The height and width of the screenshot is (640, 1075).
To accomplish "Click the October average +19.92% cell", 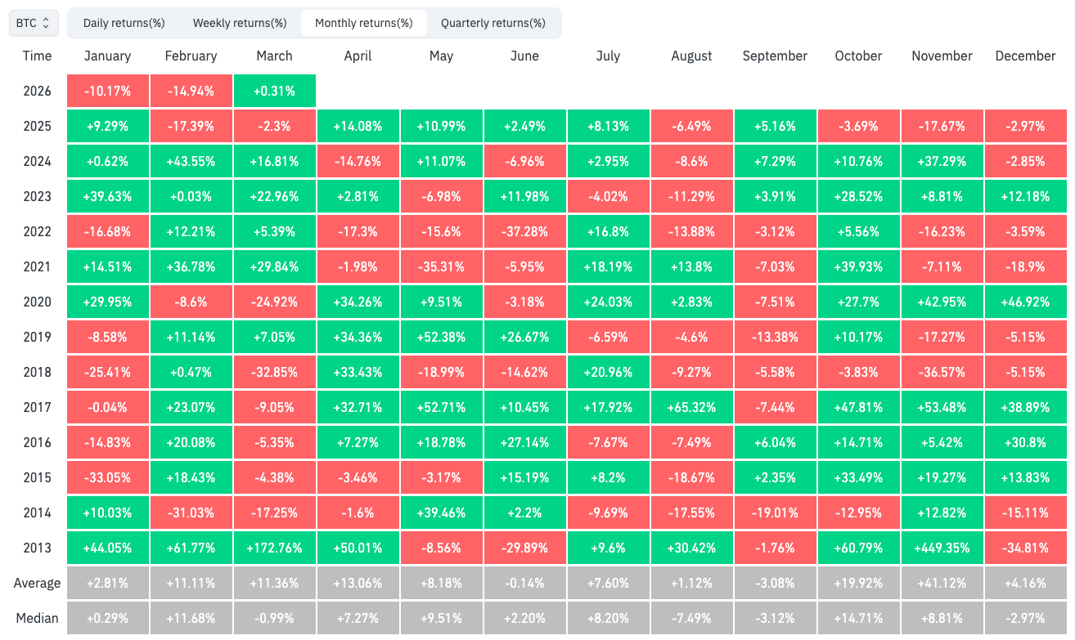I will (858, 583).
